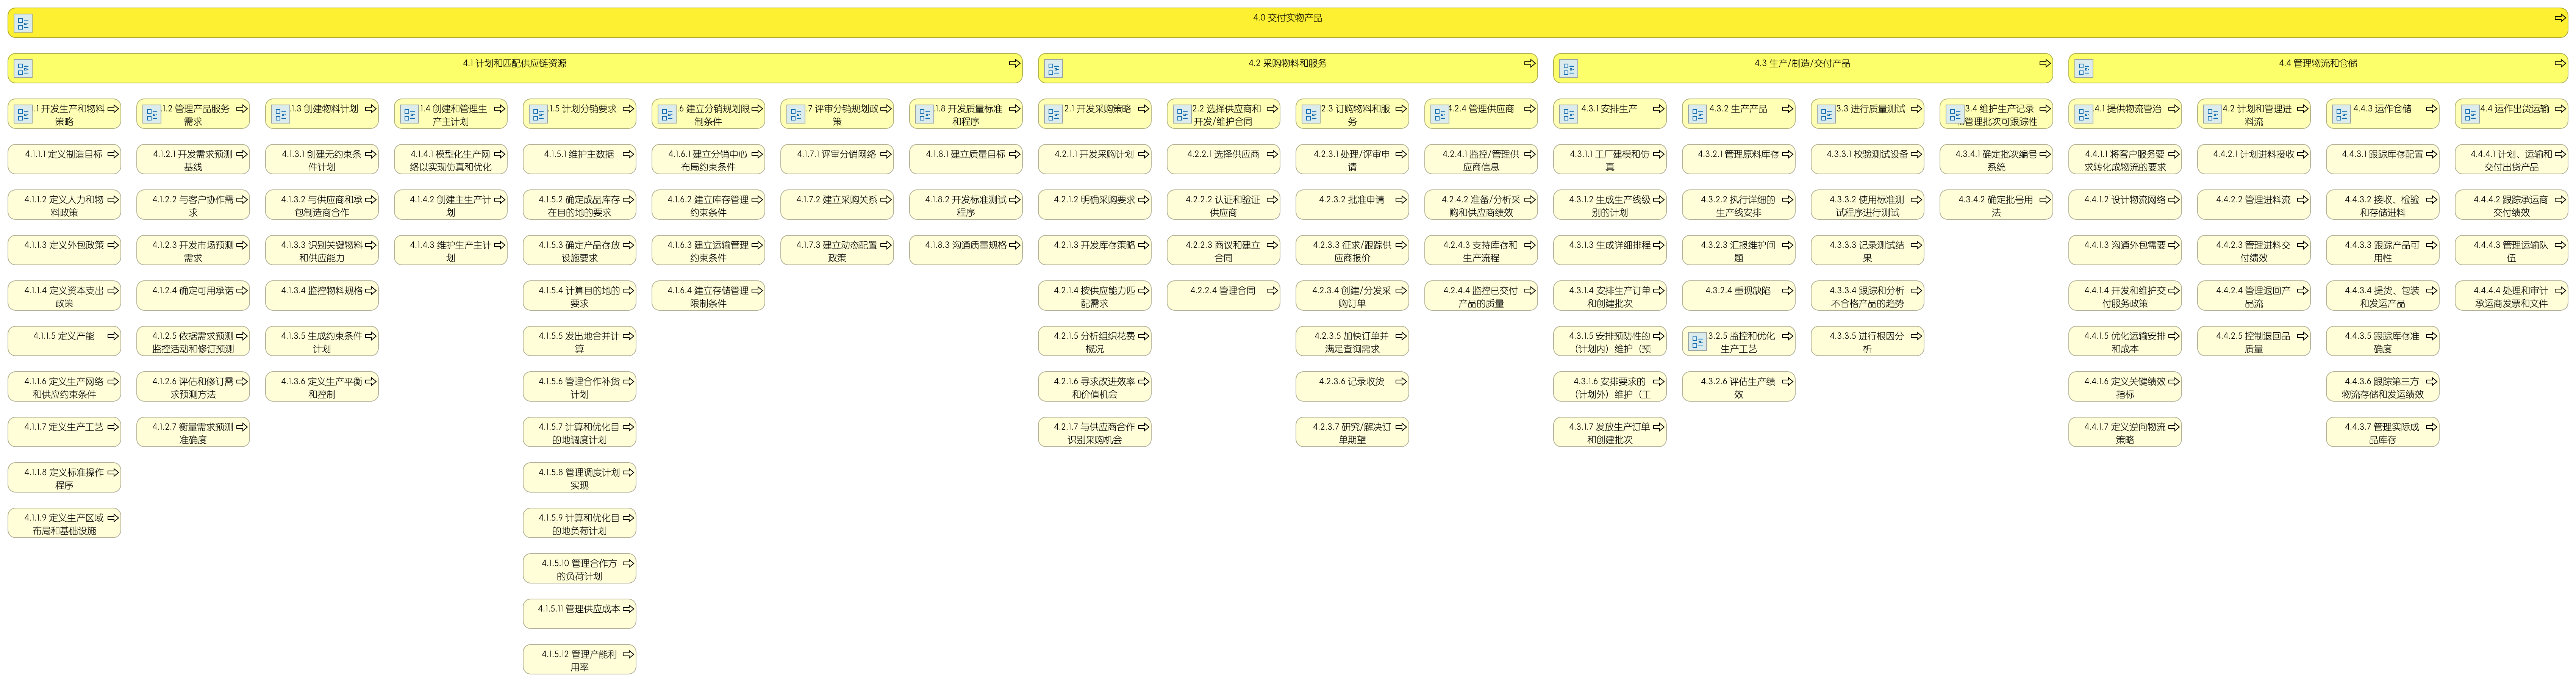
Task: Click sub-diagram icon on 评审分销规划政策 node
Action: pyautogui.click(x=796, y=114)
